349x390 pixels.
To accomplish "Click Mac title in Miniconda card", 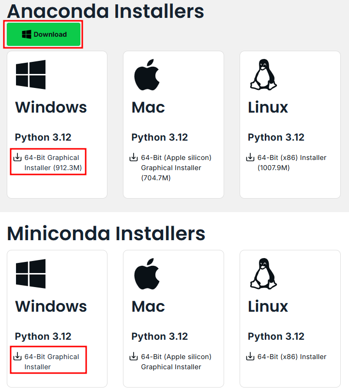I will 148,306.
